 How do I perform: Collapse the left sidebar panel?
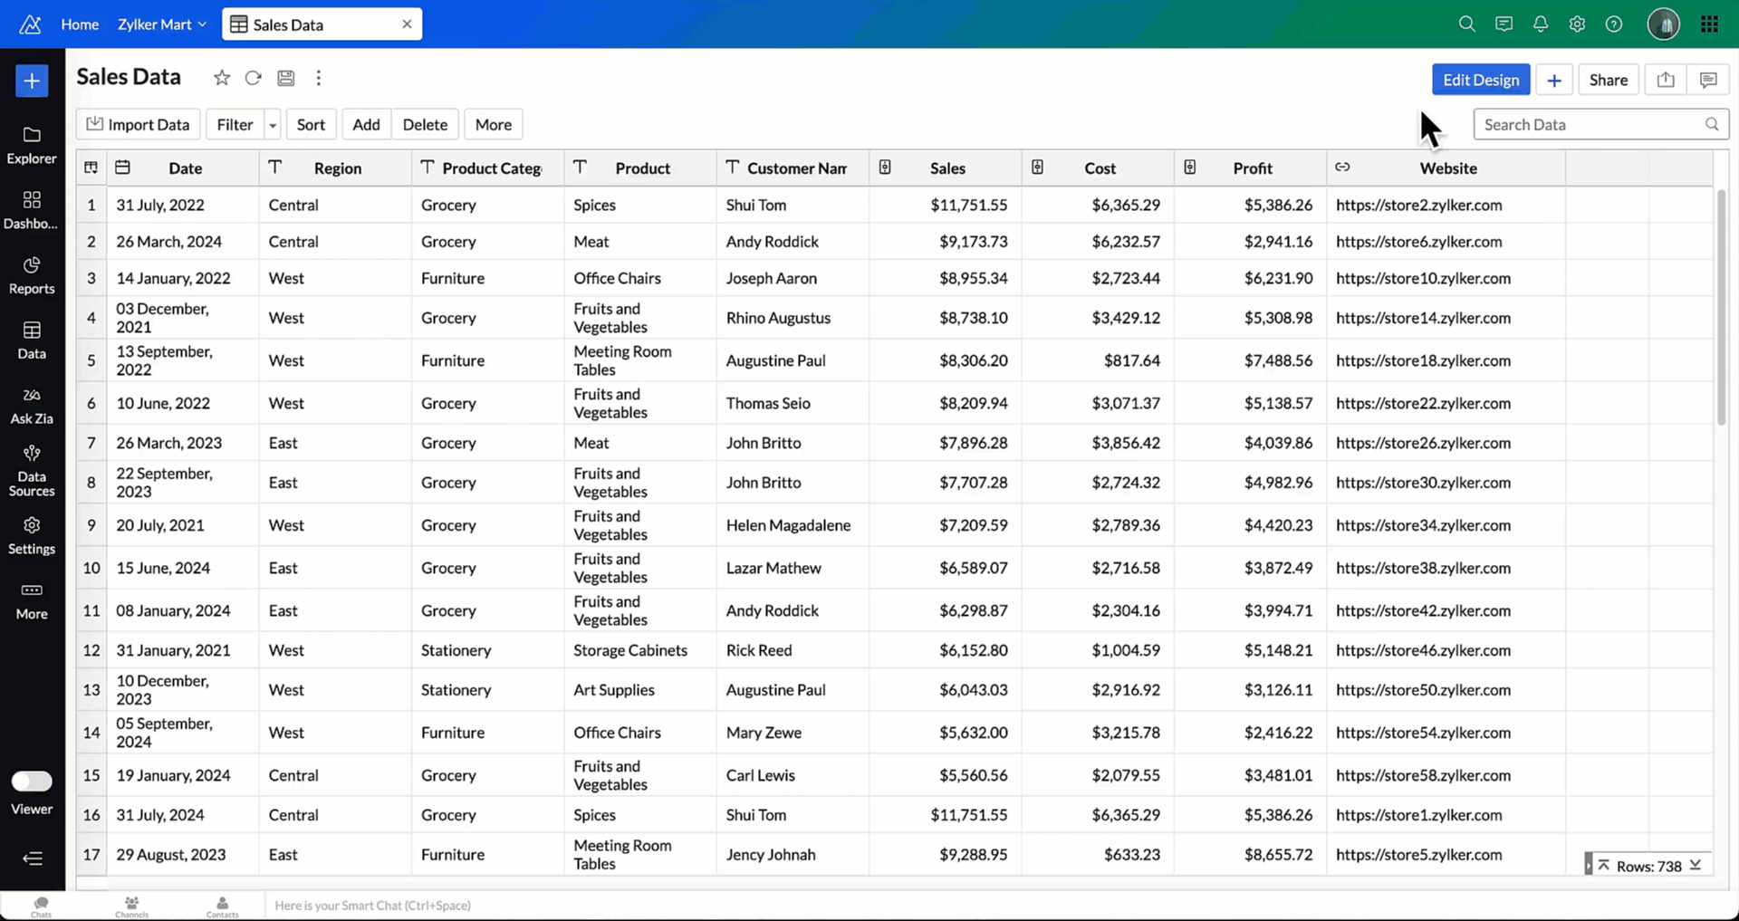32,859
